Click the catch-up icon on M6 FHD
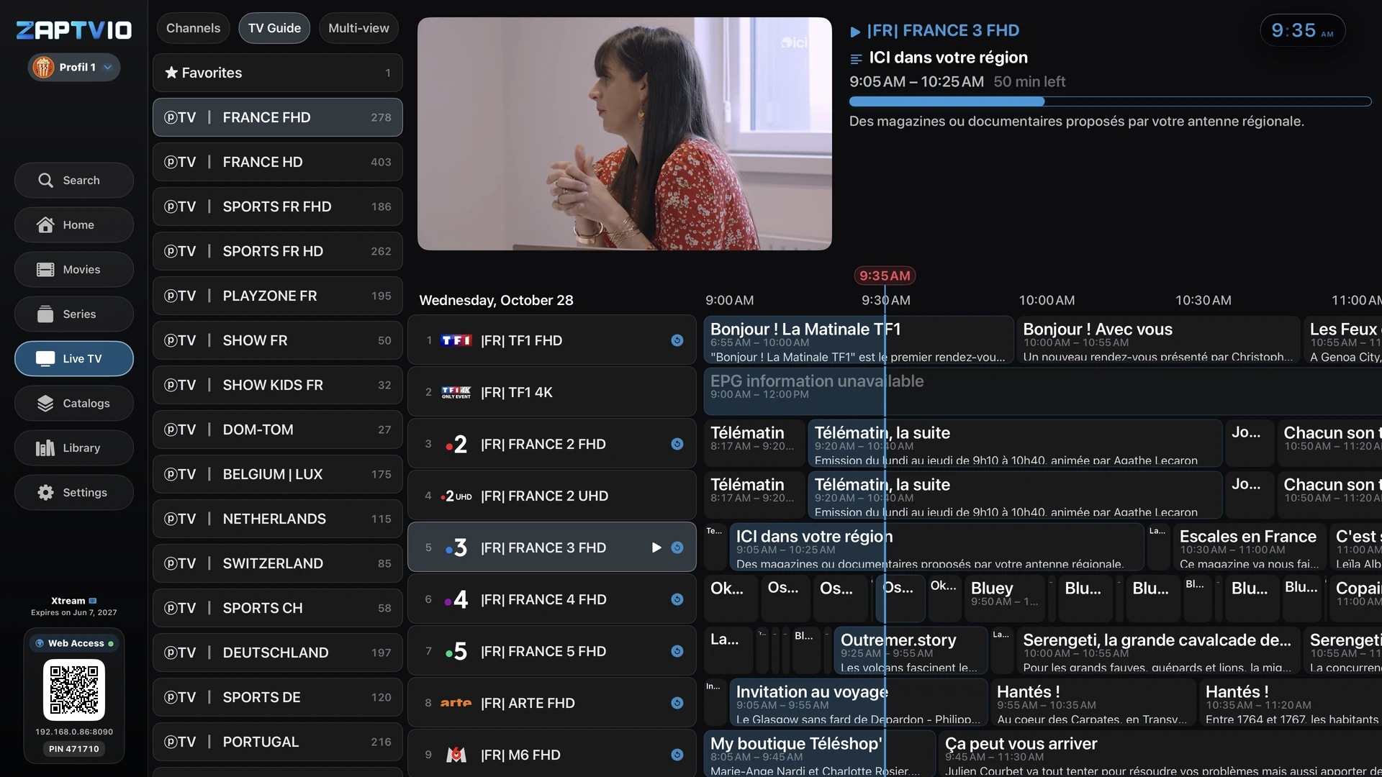The width and height of the screenshot is (1382, 777). pyautogui.click(x=677, y=755)
